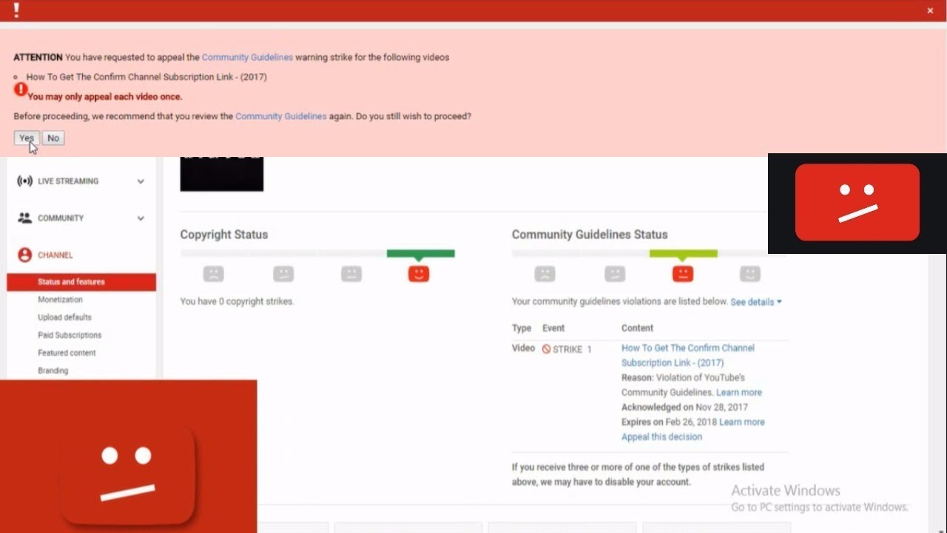This screenshot has height=533, width=947.
Task: Open Featured content page
Action: point(67,353)
